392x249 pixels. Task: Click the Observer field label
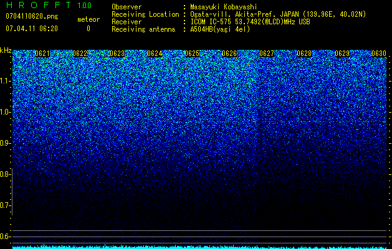[127, 7]
